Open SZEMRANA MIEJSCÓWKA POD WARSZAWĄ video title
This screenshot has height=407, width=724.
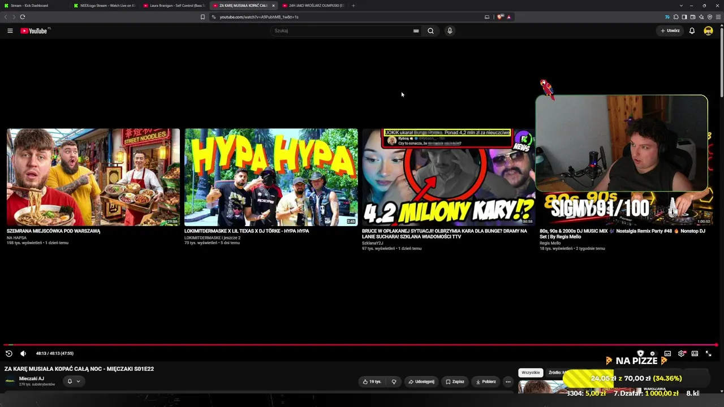pos(53,231)
